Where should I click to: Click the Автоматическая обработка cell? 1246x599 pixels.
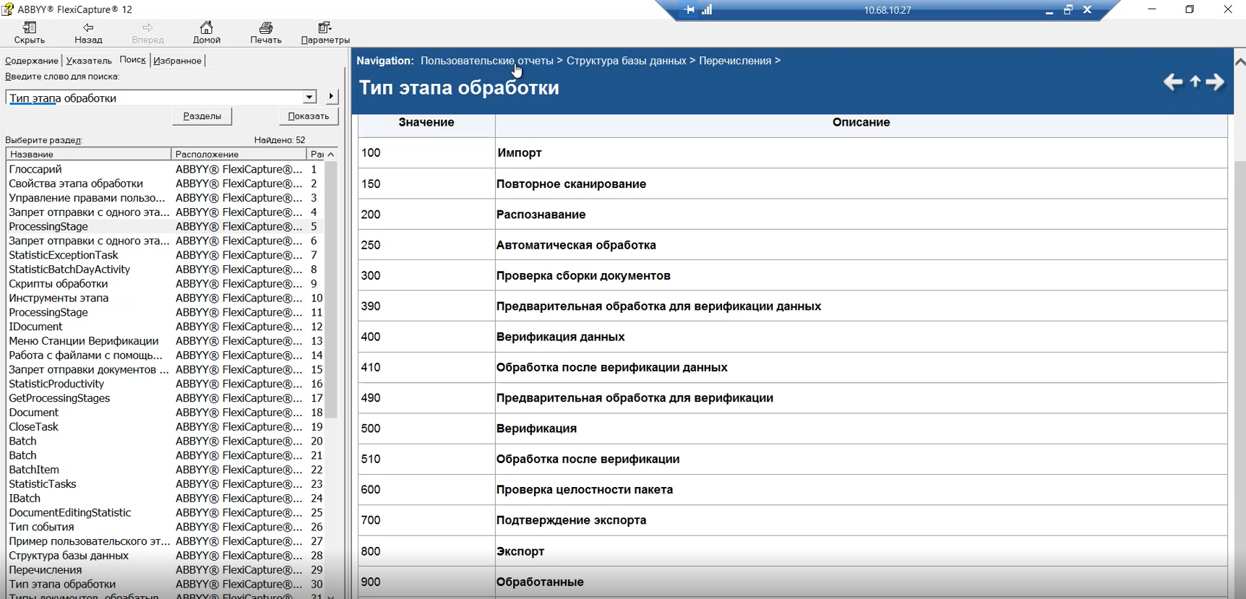(862, 245)
